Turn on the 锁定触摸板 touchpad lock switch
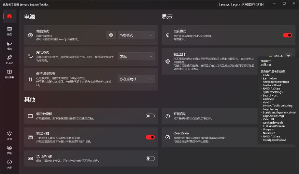The width and height of the screenshot is (299, 174). point(150,116)
